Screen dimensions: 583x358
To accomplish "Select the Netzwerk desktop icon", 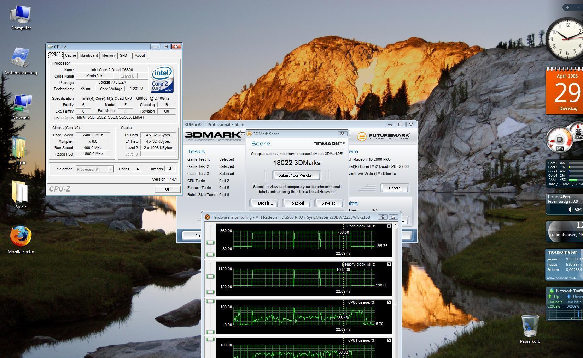I will [21, 107].
